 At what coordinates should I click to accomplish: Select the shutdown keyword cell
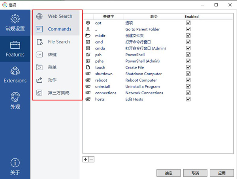click(104, 74)
